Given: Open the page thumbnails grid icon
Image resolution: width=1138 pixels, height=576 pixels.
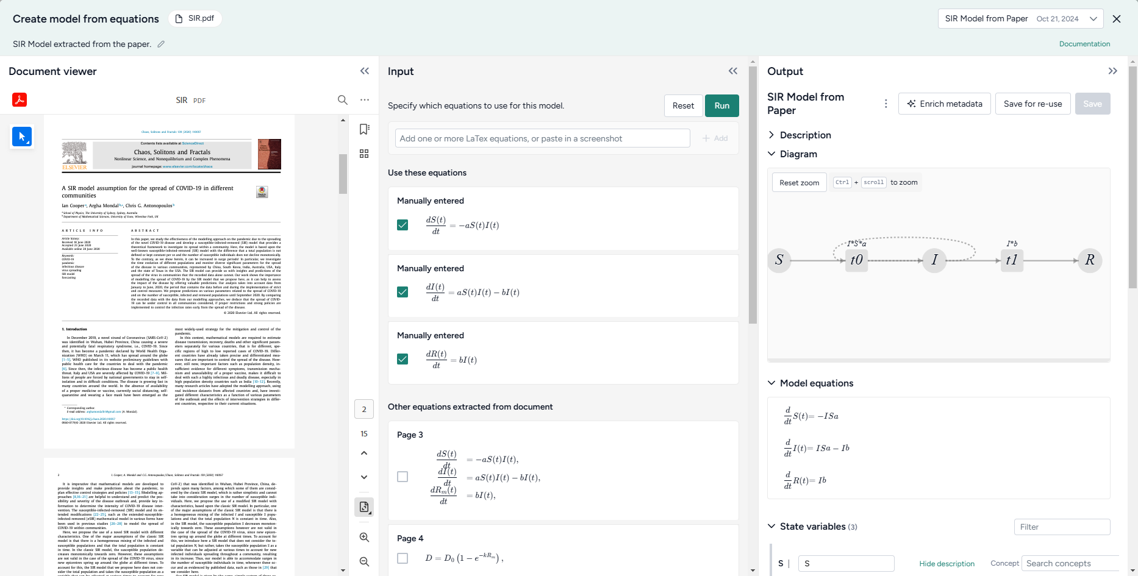Looking at the screenshot, I should pyautogui.click(x=364, y=154).
